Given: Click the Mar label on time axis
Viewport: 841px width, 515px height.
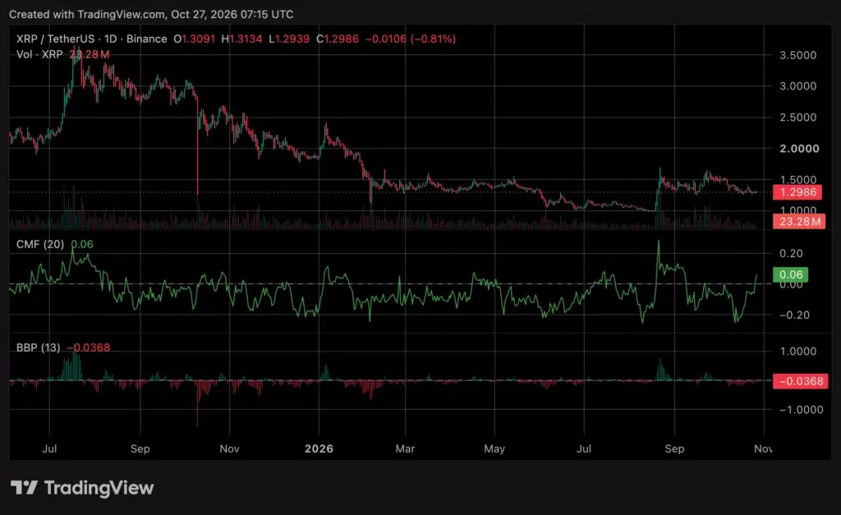Looking at the screenshot, I should (405, 448).
